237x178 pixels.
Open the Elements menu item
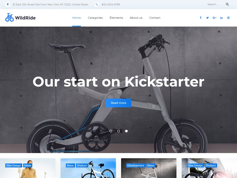(x=116, y=18)
